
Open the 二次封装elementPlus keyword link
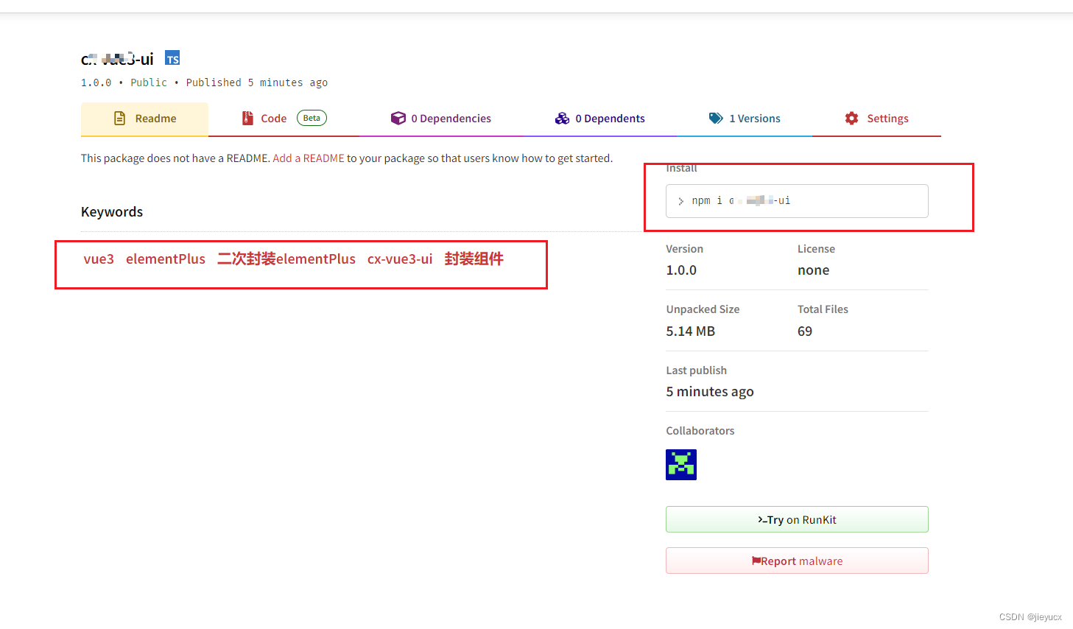[x=286, y=259]
